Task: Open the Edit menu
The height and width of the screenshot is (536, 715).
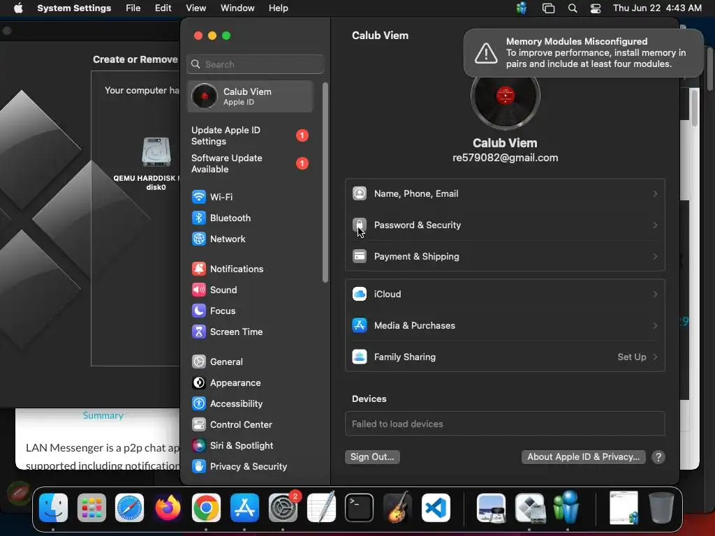Action: click(x=163, y=8)
